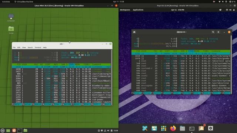The width and height of the screenshot is (237, 133).
Task: Select cinnamon-killer process row
Action: click(x=61, y=92)
